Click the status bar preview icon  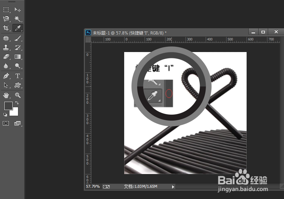pyautogui.click(x=106, y=187)
